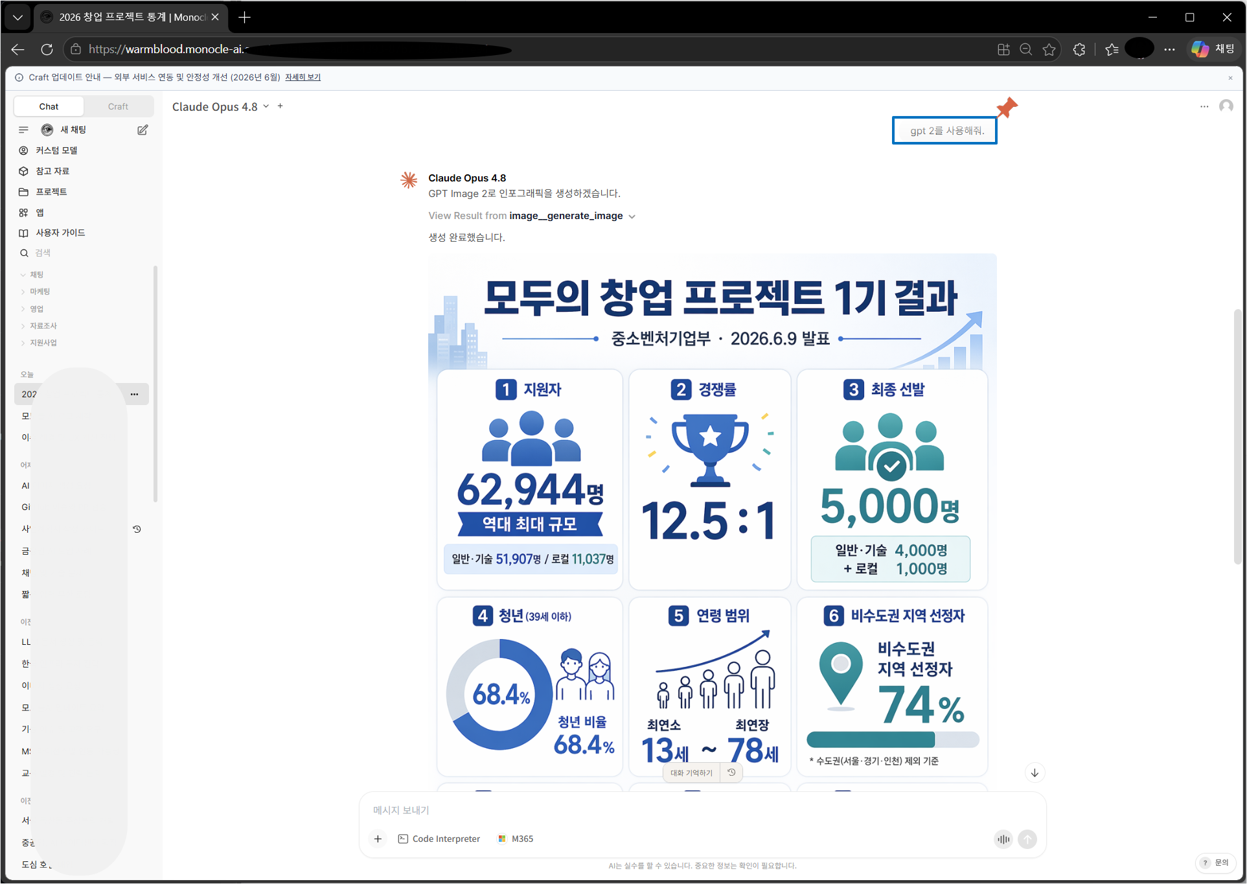This screenshot has height=884, width=1247.
Task: Open the Claude Opus 4.8 model dropdown
Action: [220, 107]
